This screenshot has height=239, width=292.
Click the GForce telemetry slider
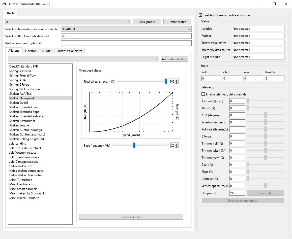tap(265, 136)
